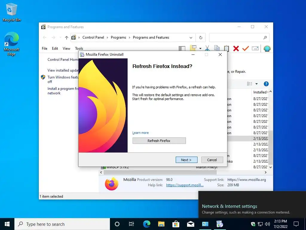Image resolution: width=306 pixels, height=230 pixels.
Task: Open the Mail app on taskbar
Action: click(x=190, y=224)
